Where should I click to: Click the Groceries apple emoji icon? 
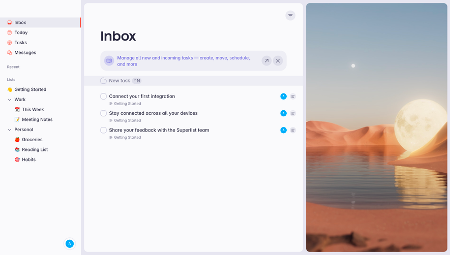pos(17,140)
